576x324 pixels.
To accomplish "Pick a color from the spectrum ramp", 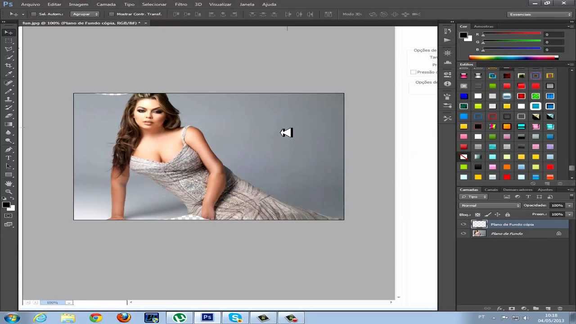I will (x=513, y=58).
